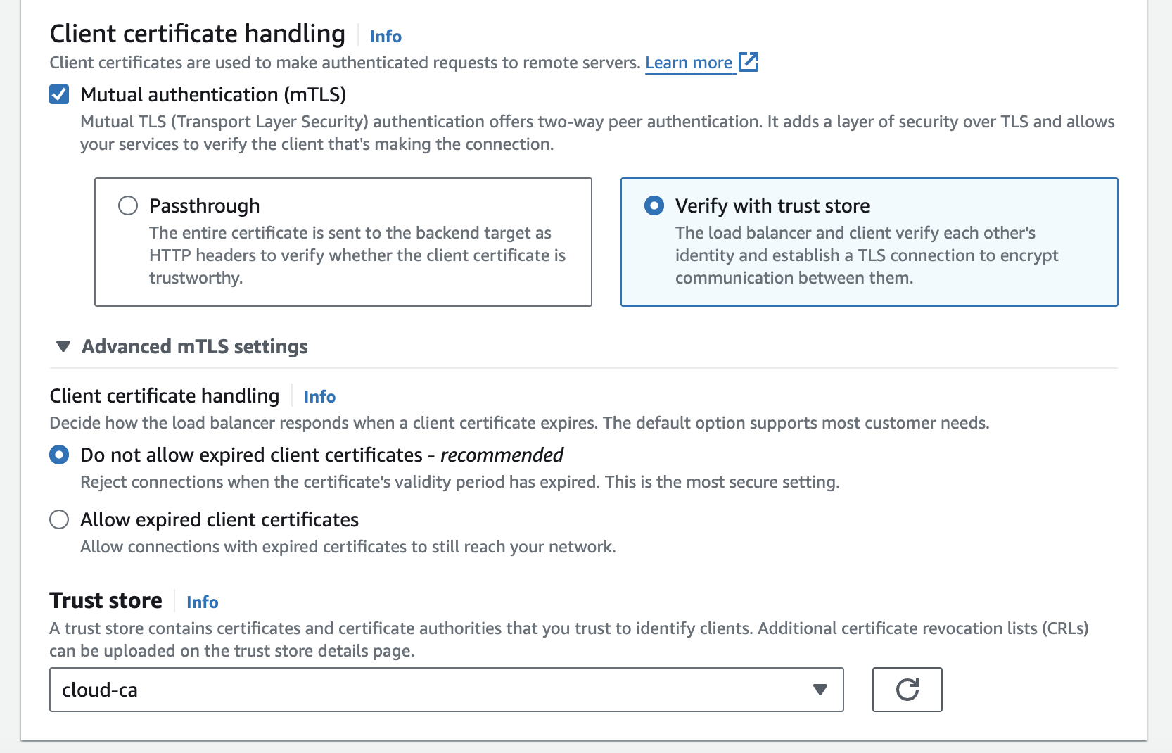Viewport: 1172px width, 753px height.
Task: Select the Passthrough radio option
Action: point(128,205)
